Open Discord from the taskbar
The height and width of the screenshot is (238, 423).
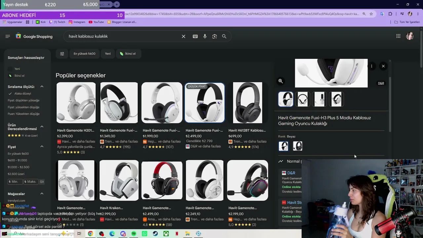click(x=123, y=234)
